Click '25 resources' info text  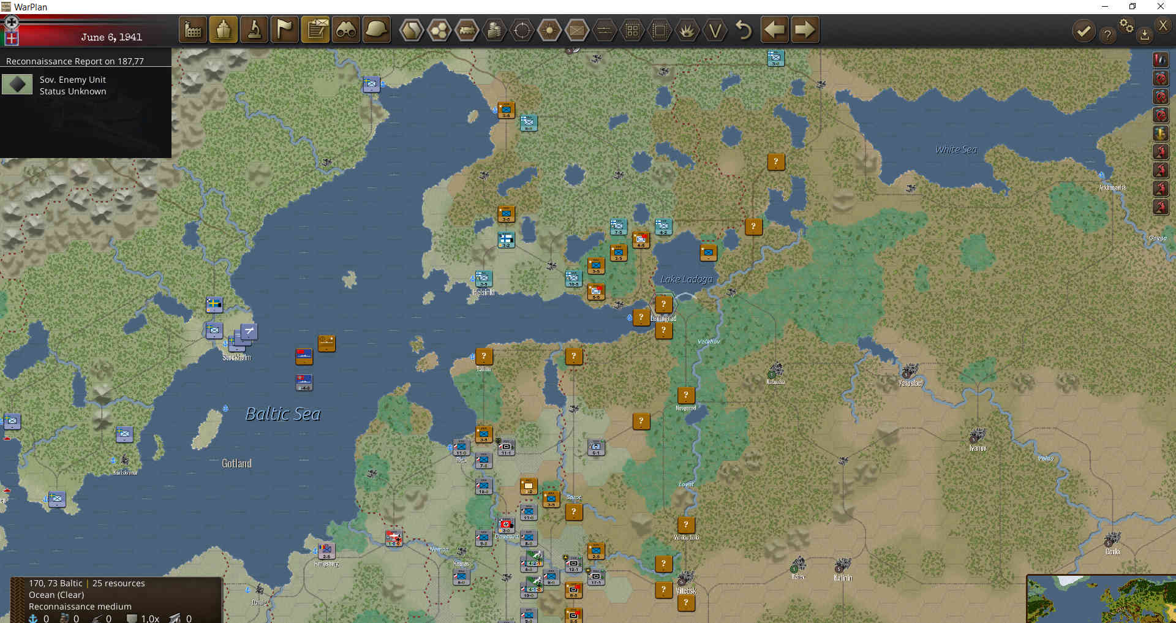119,583
